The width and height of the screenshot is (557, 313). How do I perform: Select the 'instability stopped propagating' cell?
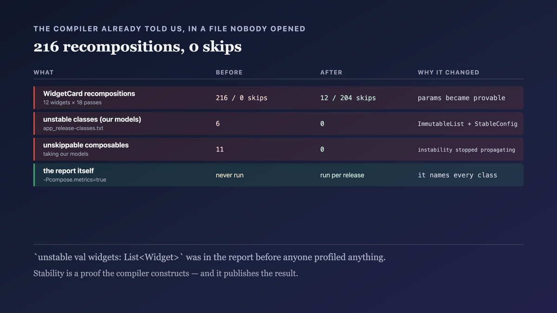click(466, 150)
